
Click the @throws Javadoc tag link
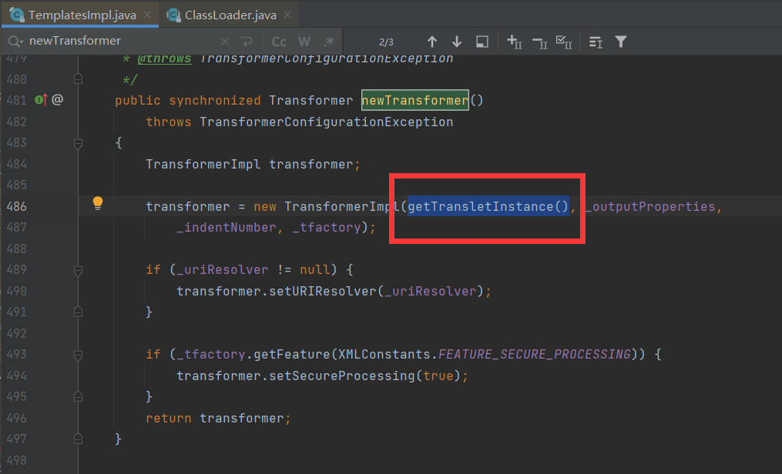point(165,59)
